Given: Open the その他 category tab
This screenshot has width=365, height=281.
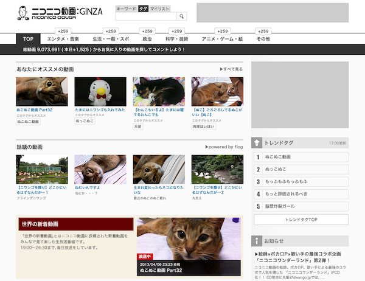Looking at the screenshot, I should point(263,39).
